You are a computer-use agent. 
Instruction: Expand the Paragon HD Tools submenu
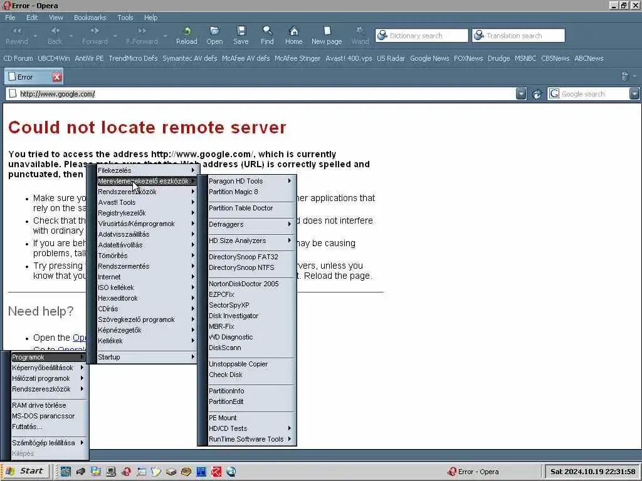(251, 181)
